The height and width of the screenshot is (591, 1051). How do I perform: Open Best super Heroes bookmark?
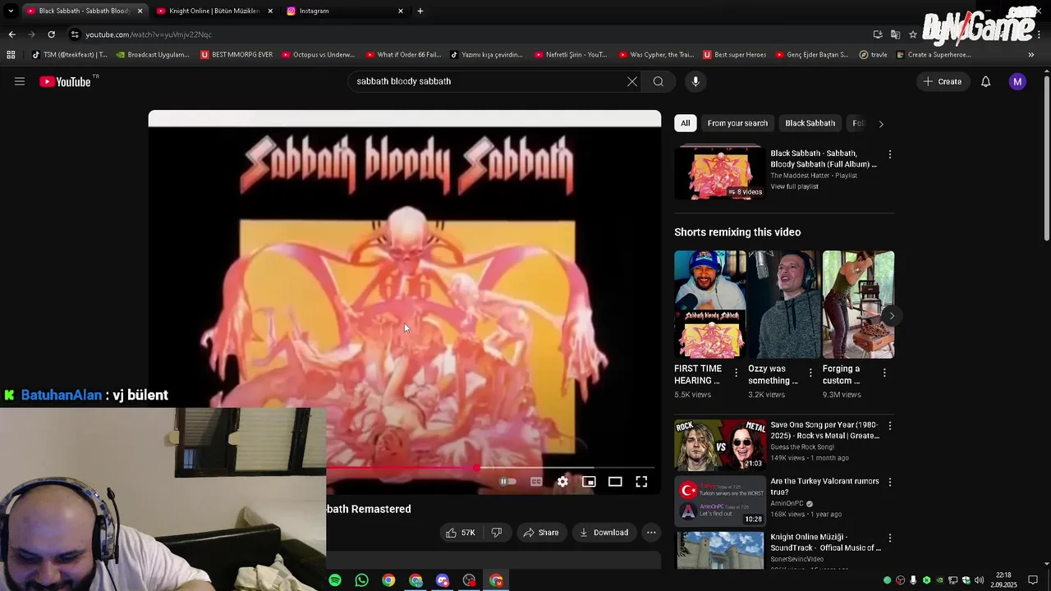pyautogui.click(x=734, y=55)
